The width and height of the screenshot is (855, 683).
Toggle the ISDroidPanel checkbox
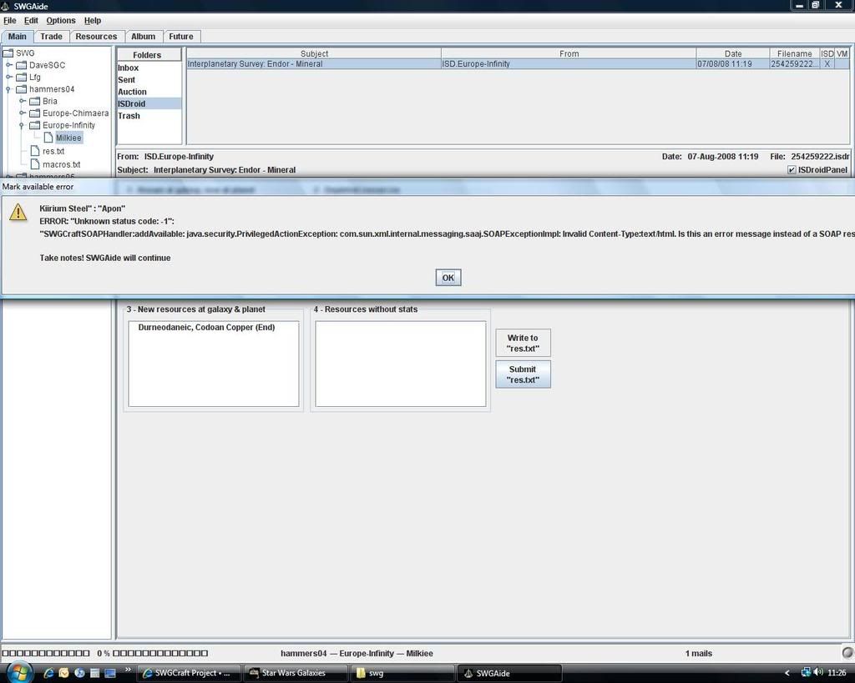tap(792, 170)
